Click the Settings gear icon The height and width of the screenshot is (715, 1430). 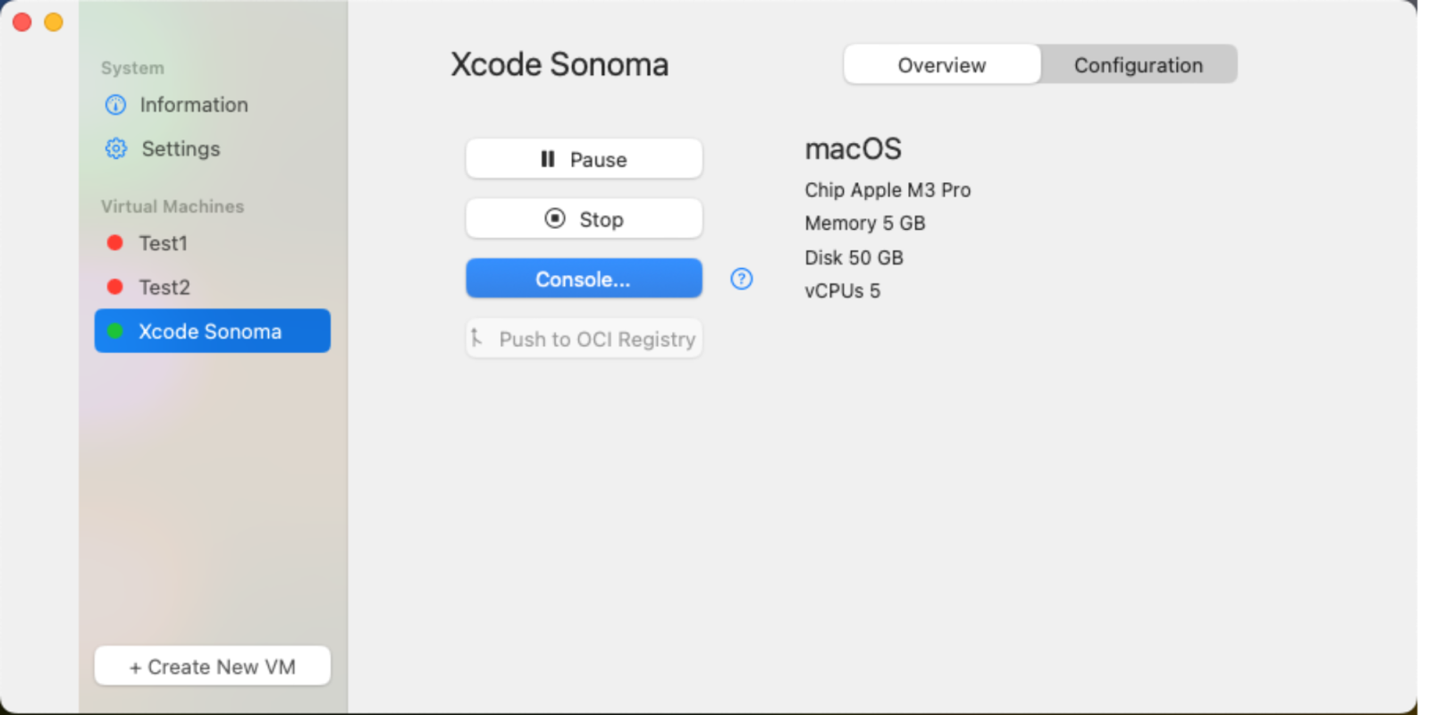[x=116, y=148]
